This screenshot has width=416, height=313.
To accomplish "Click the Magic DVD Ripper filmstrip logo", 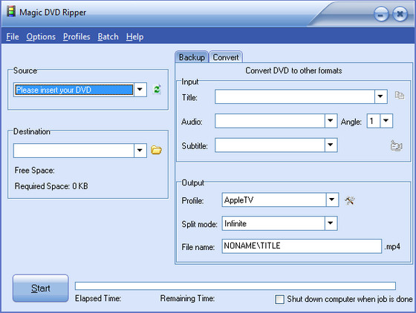I will click(11, 12).
